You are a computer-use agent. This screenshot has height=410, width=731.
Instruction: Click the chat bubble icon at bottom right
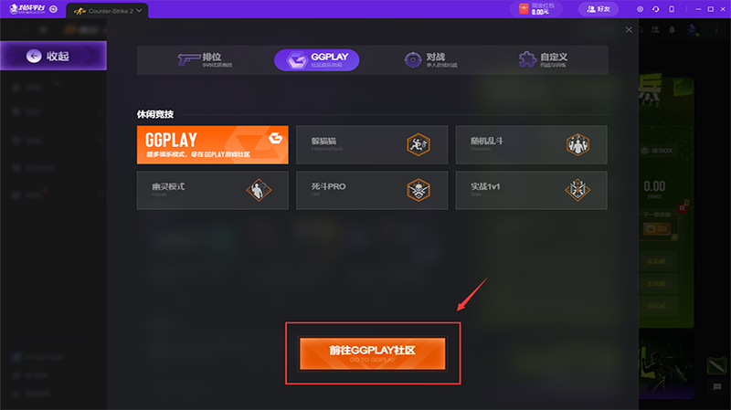point(717,386)
